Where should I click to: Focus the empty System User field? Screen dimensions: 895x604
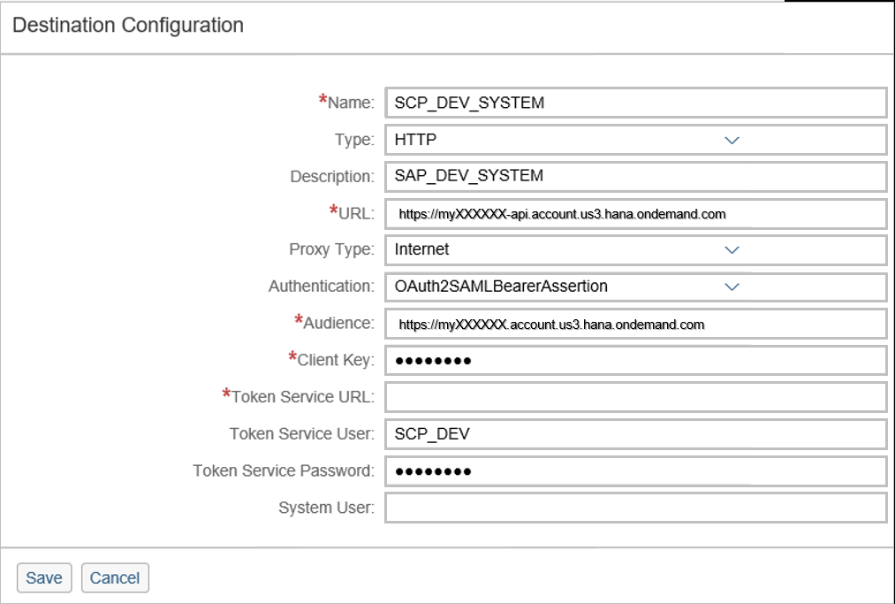pos(636,508)
